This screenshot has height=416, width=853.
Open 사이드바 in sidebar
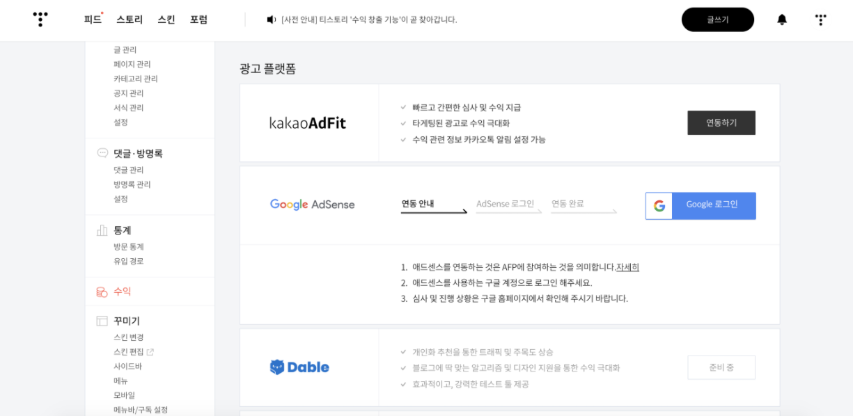click(x=128, y=367)
